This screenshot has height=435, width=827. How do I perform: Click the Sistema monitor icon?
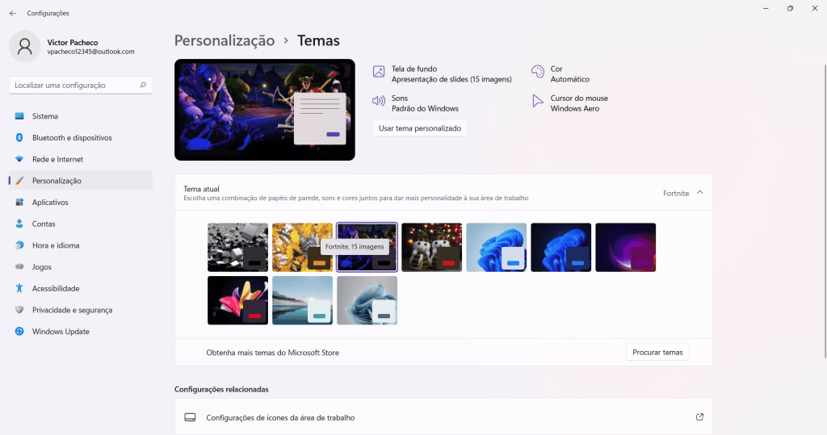tap(19, 116)
